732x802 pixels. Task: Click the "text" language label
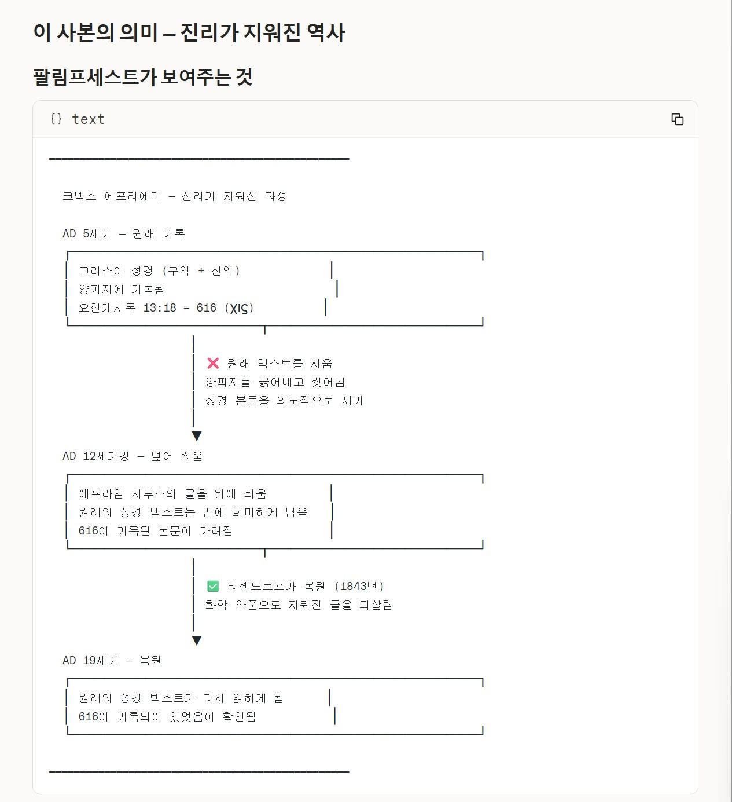coord(88,119)
